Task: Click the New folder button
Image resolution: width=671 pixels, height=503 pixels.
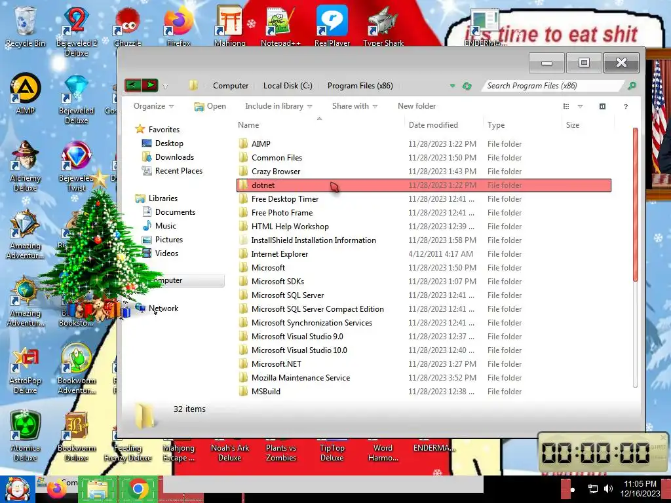Action: [x=417, y=106]
